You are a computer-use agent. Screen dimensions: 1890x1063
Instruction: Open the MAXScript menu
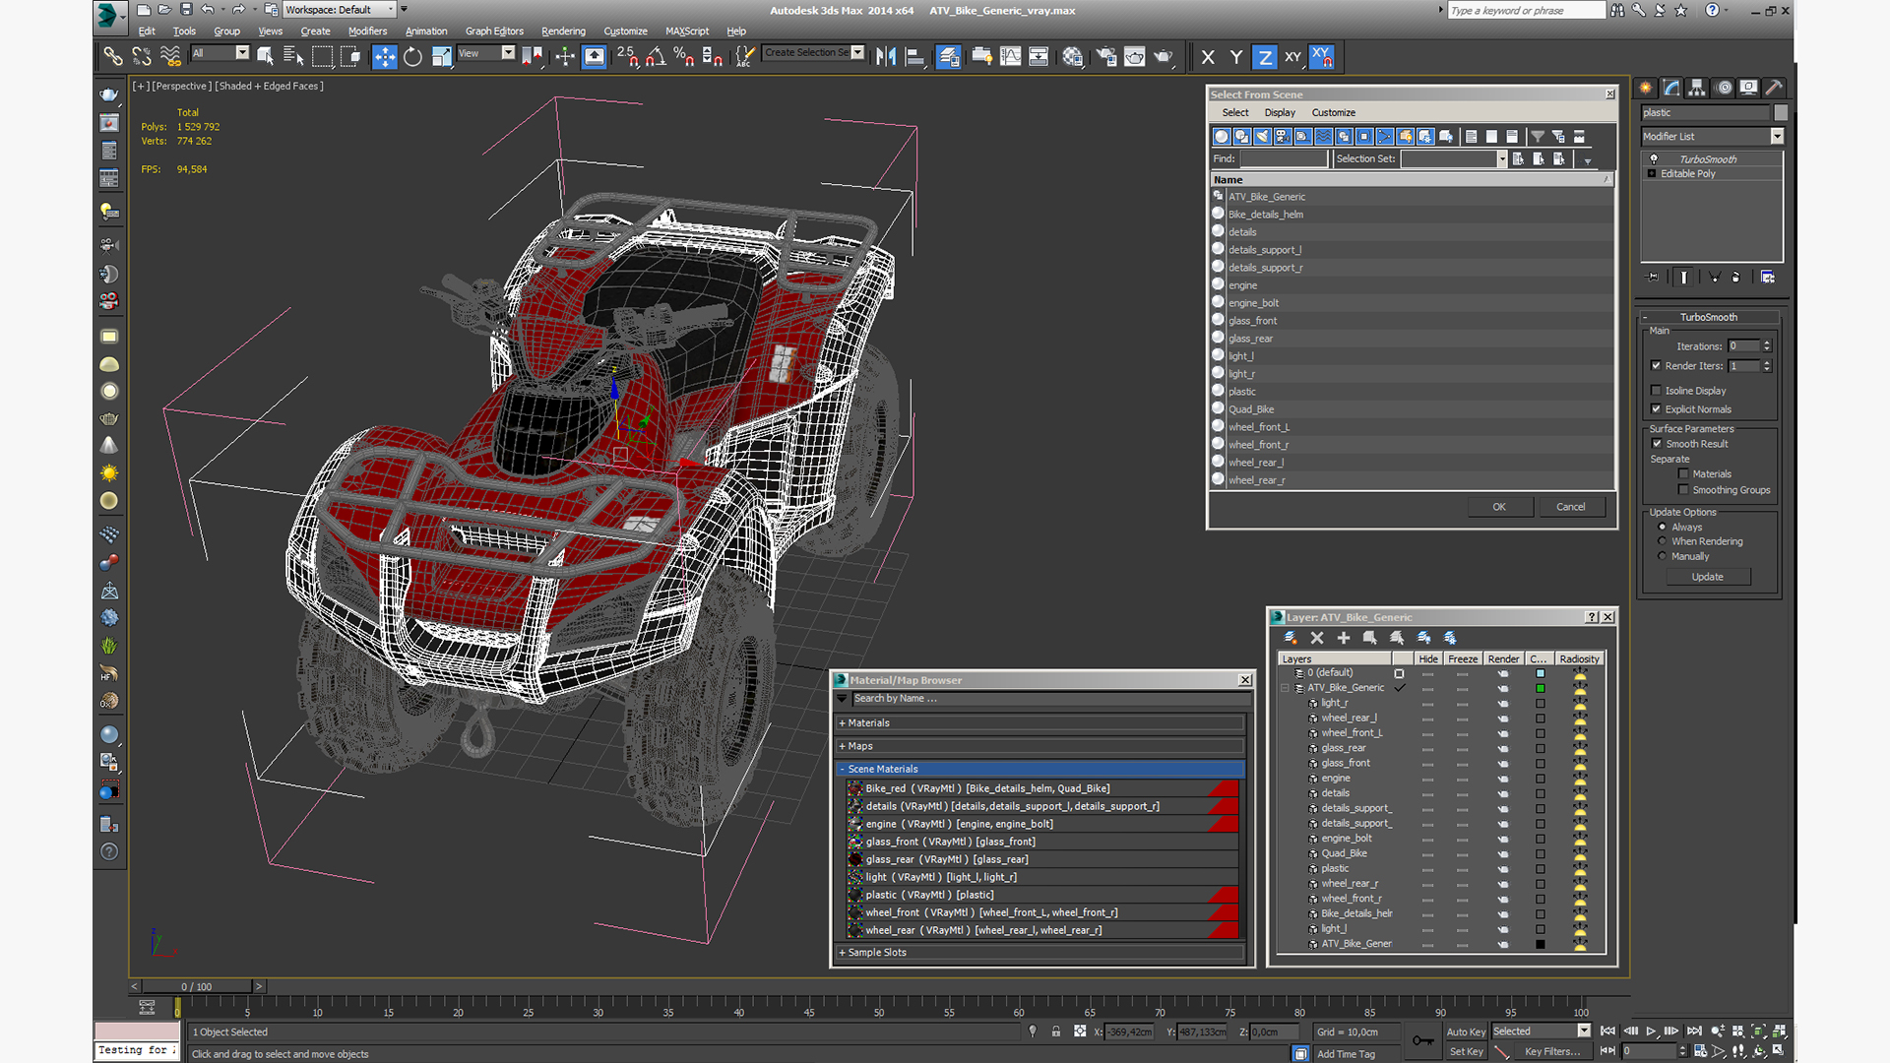[686, 31]
